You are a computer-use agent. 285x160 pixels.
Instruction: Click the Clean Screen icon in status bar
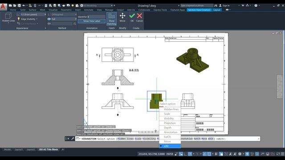[x=278, y=154]
